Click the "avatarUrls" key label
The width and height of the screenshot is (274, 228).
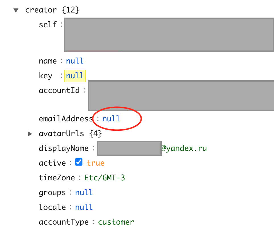(x=61, y=134)
